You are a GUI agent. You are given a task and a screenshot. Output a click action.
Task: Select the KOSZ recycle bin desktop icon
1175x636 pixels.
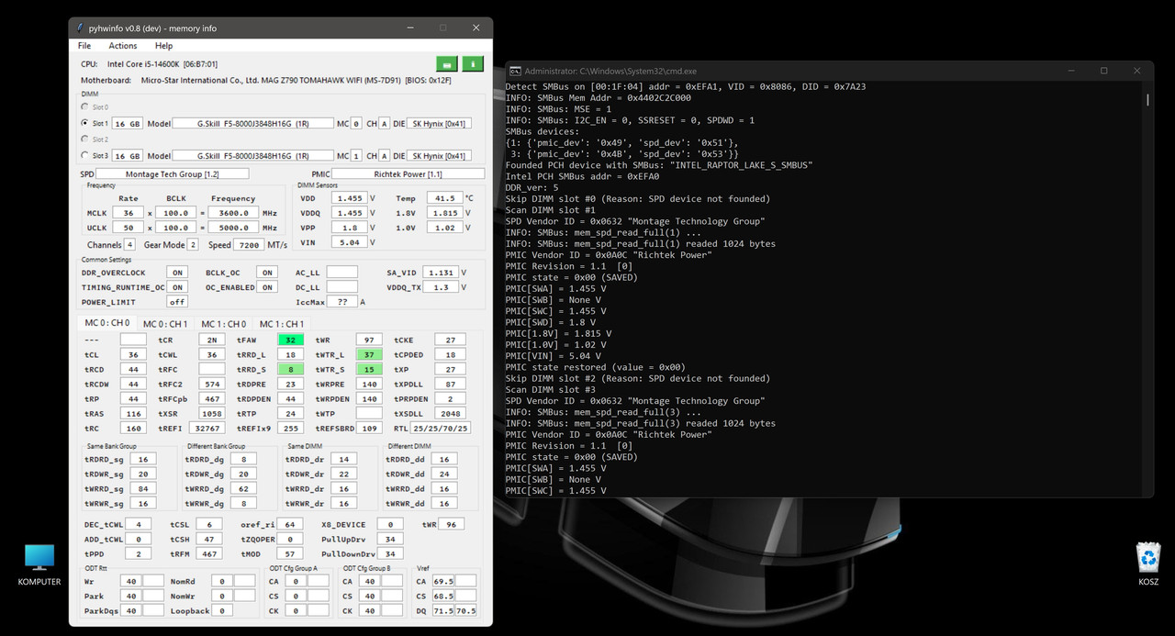[x=1148, y=564]
